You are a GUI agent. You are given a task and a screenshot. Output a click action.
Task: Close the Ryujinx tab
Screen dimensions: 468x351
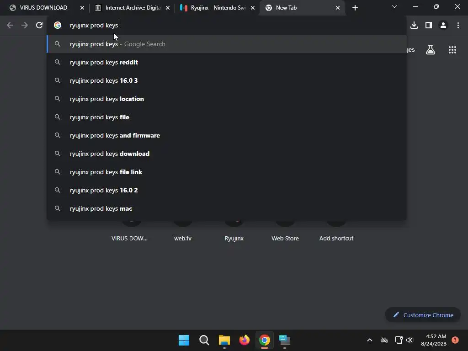253,8
